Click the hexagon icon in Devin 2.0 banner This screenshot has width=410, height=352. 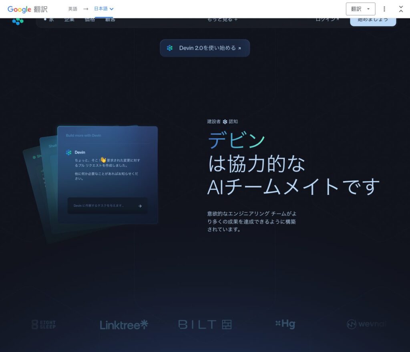coord(170,48)
